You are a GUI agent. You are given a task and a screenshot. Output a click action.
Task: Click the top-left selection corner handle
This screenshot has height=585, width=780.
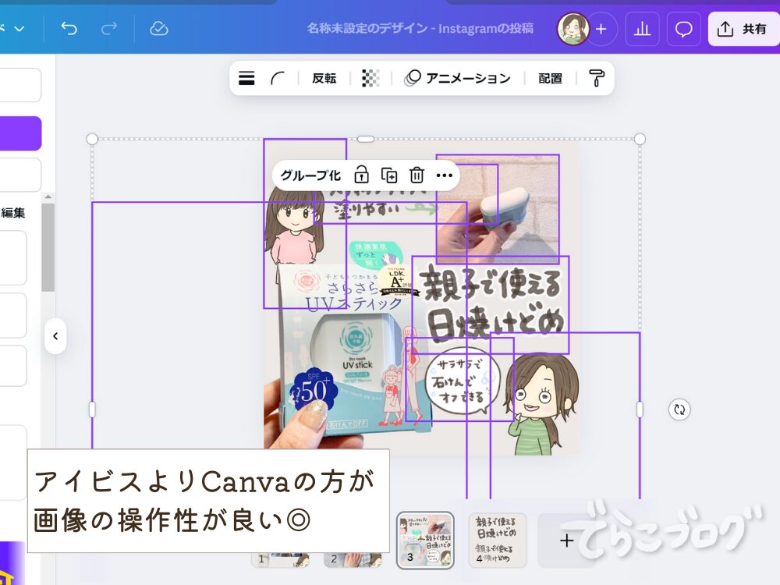click(92, 139)
